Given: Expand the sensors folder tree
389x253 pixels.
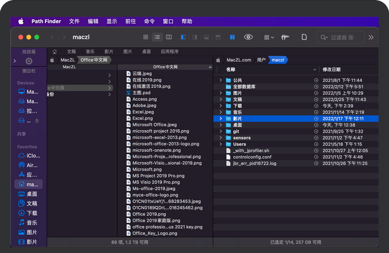Looking at the screenshot, I should coord(221,138).
